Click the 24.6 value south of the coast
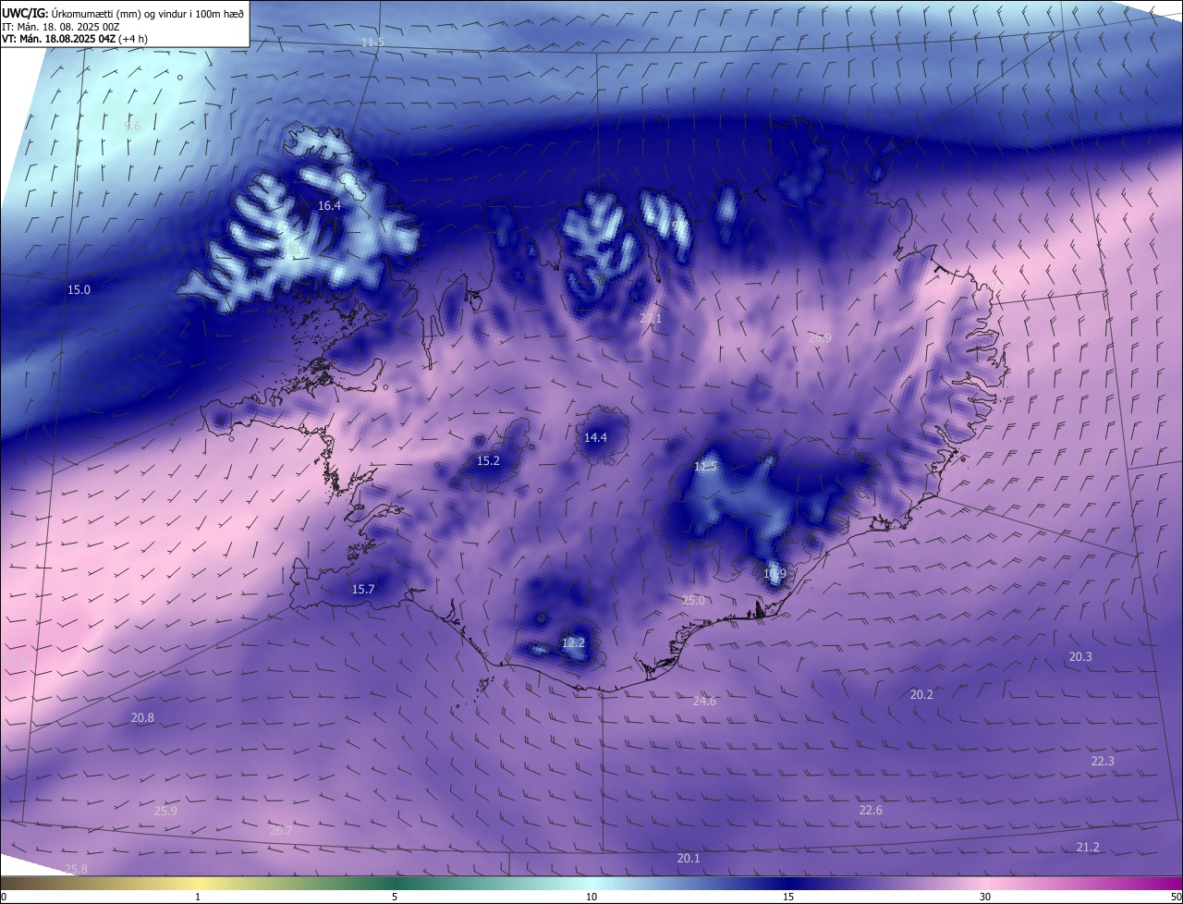The image size is (1183, 904). click(704, 702)
